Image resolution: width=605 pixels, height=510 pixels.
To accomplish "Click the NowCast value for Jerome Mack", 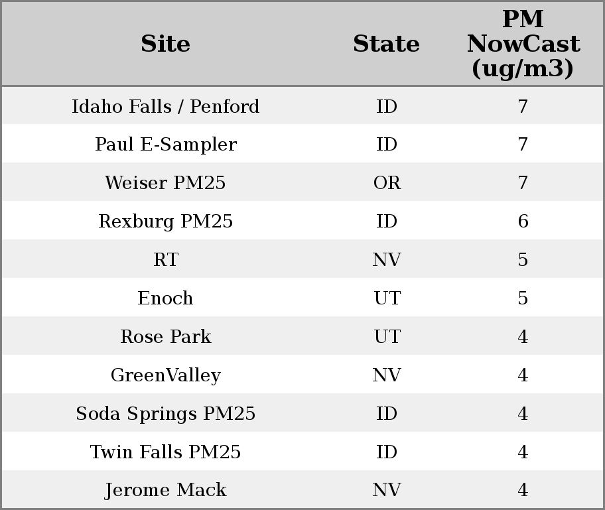I will pos(523,491).
